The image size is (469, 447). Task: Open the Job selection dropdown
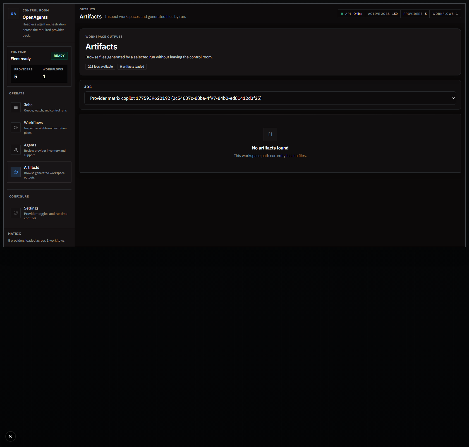point(270,98)
